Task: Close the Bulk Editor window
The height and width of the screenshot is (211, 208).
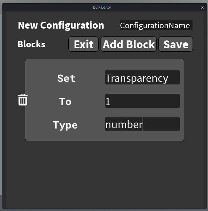Action: tap(202, 7)
